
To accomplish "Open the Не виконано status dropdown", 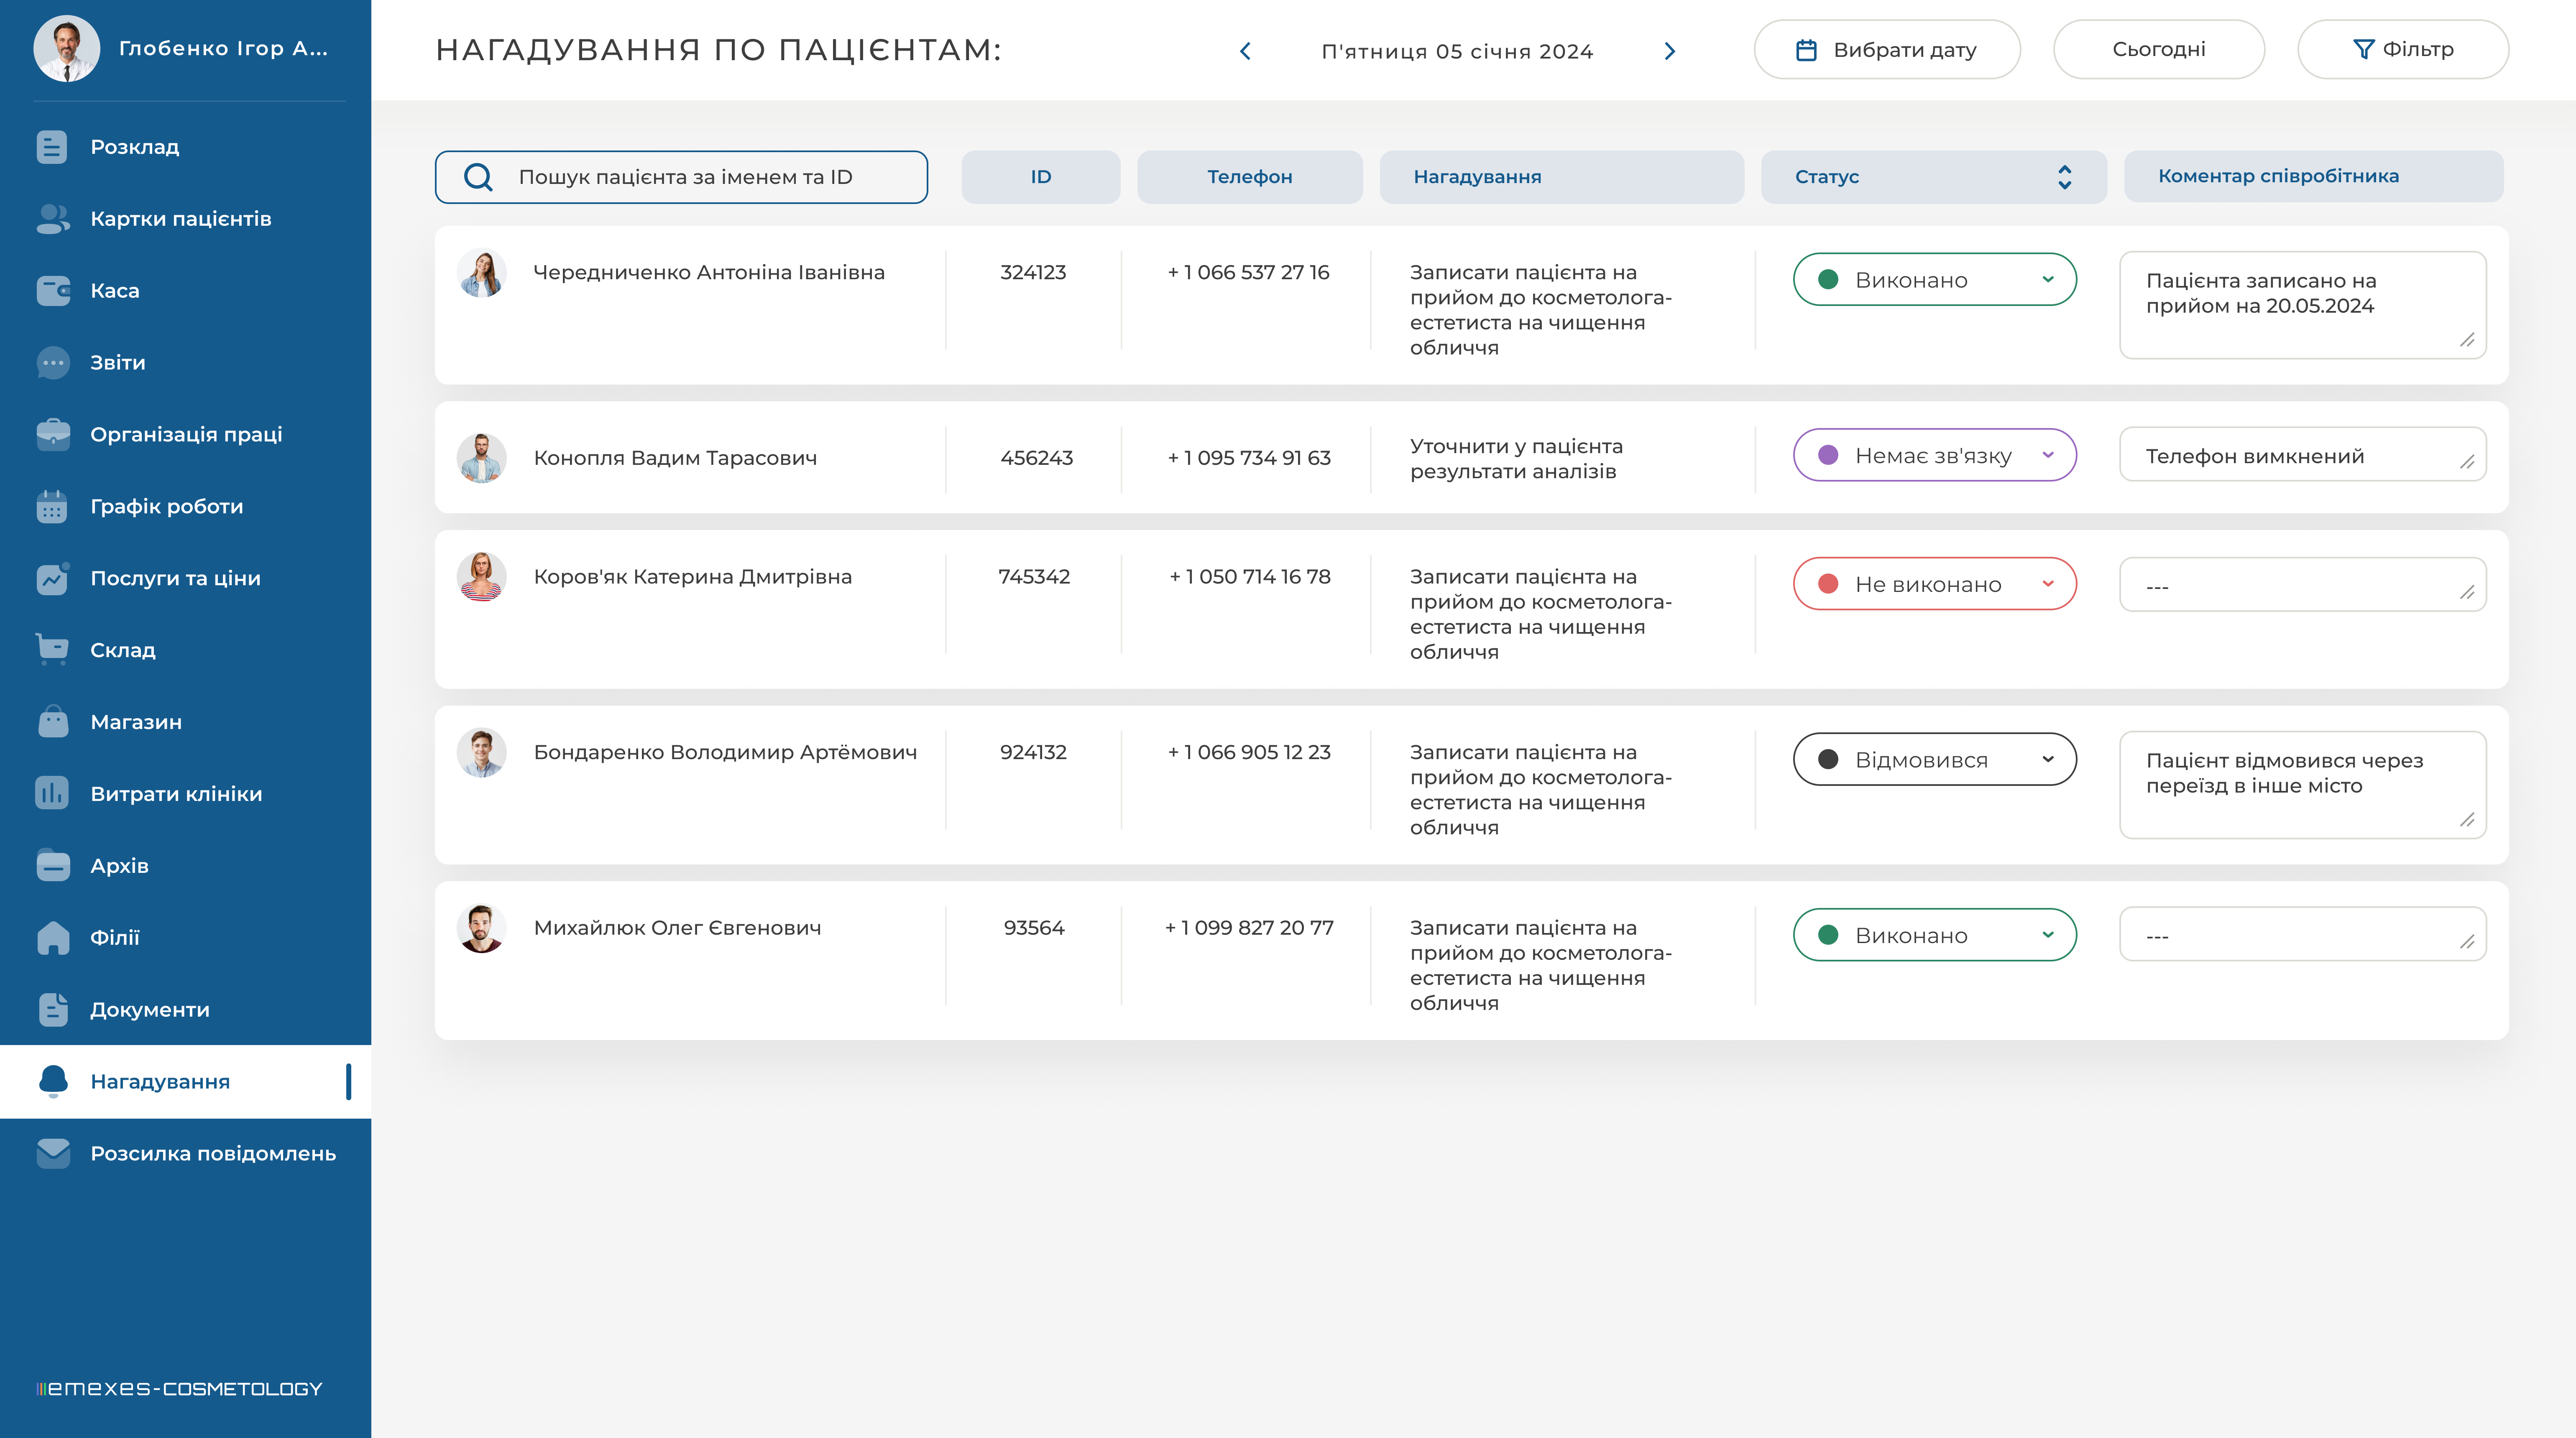I will (x=1934, y=584).
